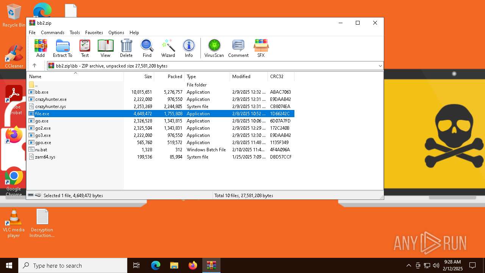Viewport: 485px width, 273px height.
Task: Select go2.exe in the list
Action: (161, 128)
